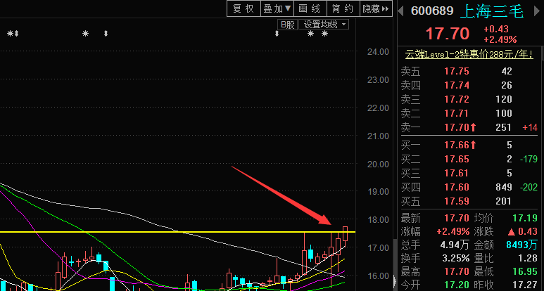Select the 卖五 price 17.75
The width and height of the screenshot is (544, 291).
(x=457, y=72)
